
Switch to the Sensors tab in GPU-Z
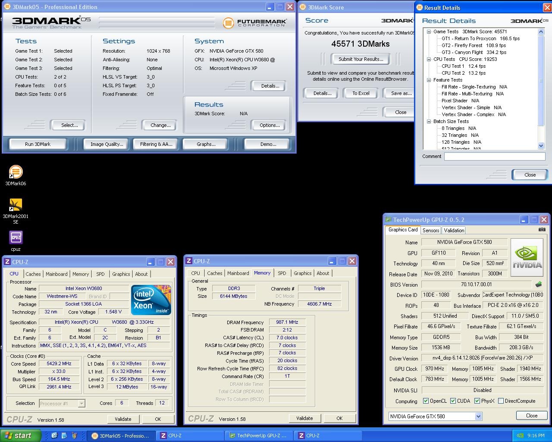coord(431,230)
